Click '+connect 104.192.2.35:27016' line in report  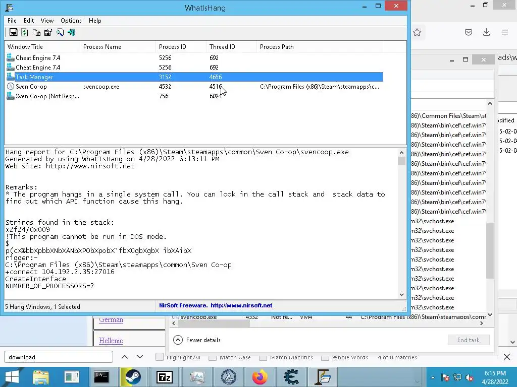pos(60,272)
